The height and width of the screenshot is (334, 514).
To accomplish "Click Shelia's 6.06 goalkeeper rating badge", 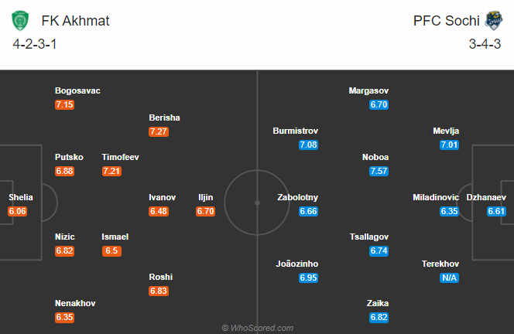I will pos(17,211).
